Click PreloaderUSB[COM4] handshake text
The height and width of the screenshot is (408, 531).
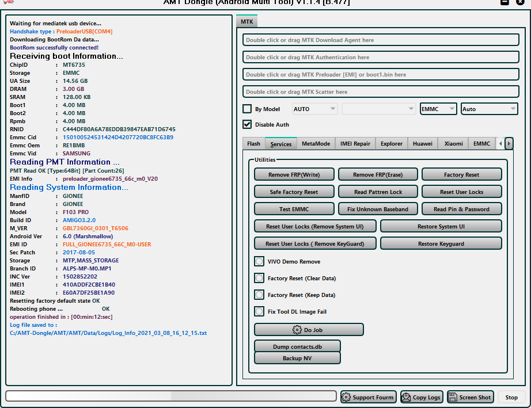tap(84, 32)
